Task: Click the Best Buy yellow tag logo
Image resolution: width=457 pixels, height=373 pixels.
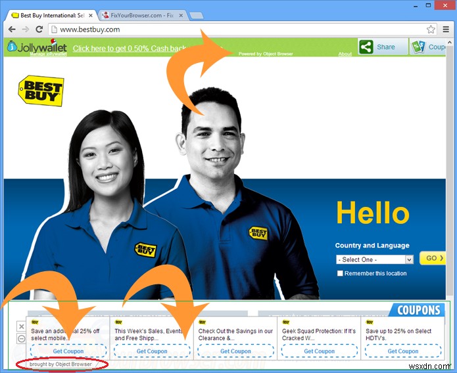Action: pyautogui.click(x=41, y=91)
